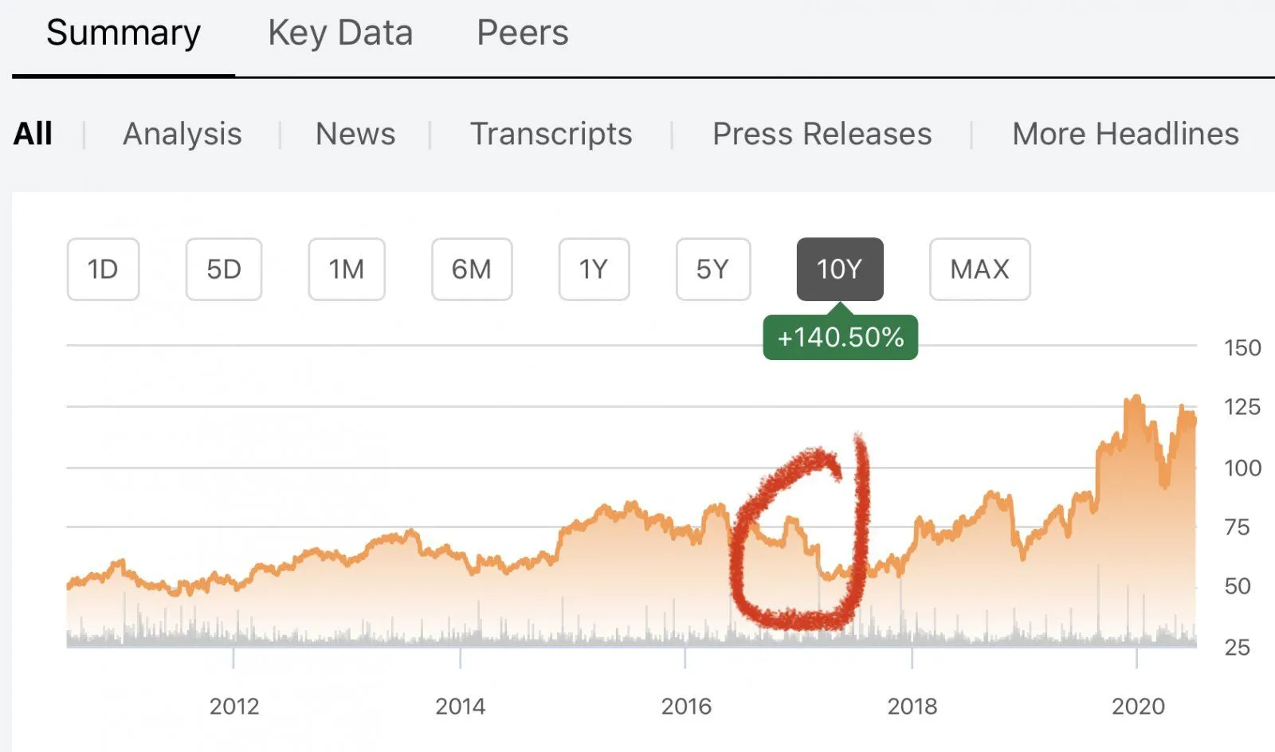Viewport: 1275px width, 752px height.
Task: Open the Summary tab
Action: (124, 33)
